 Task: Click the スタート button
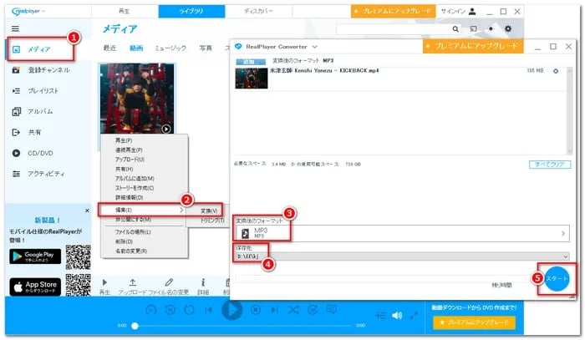(557, 278)
